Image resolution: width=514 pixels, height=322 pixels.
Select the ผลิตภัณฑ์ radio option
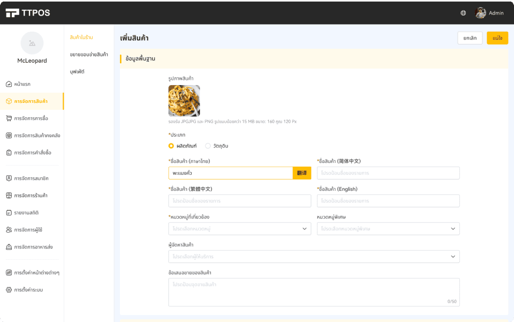(x=171, y=146)
